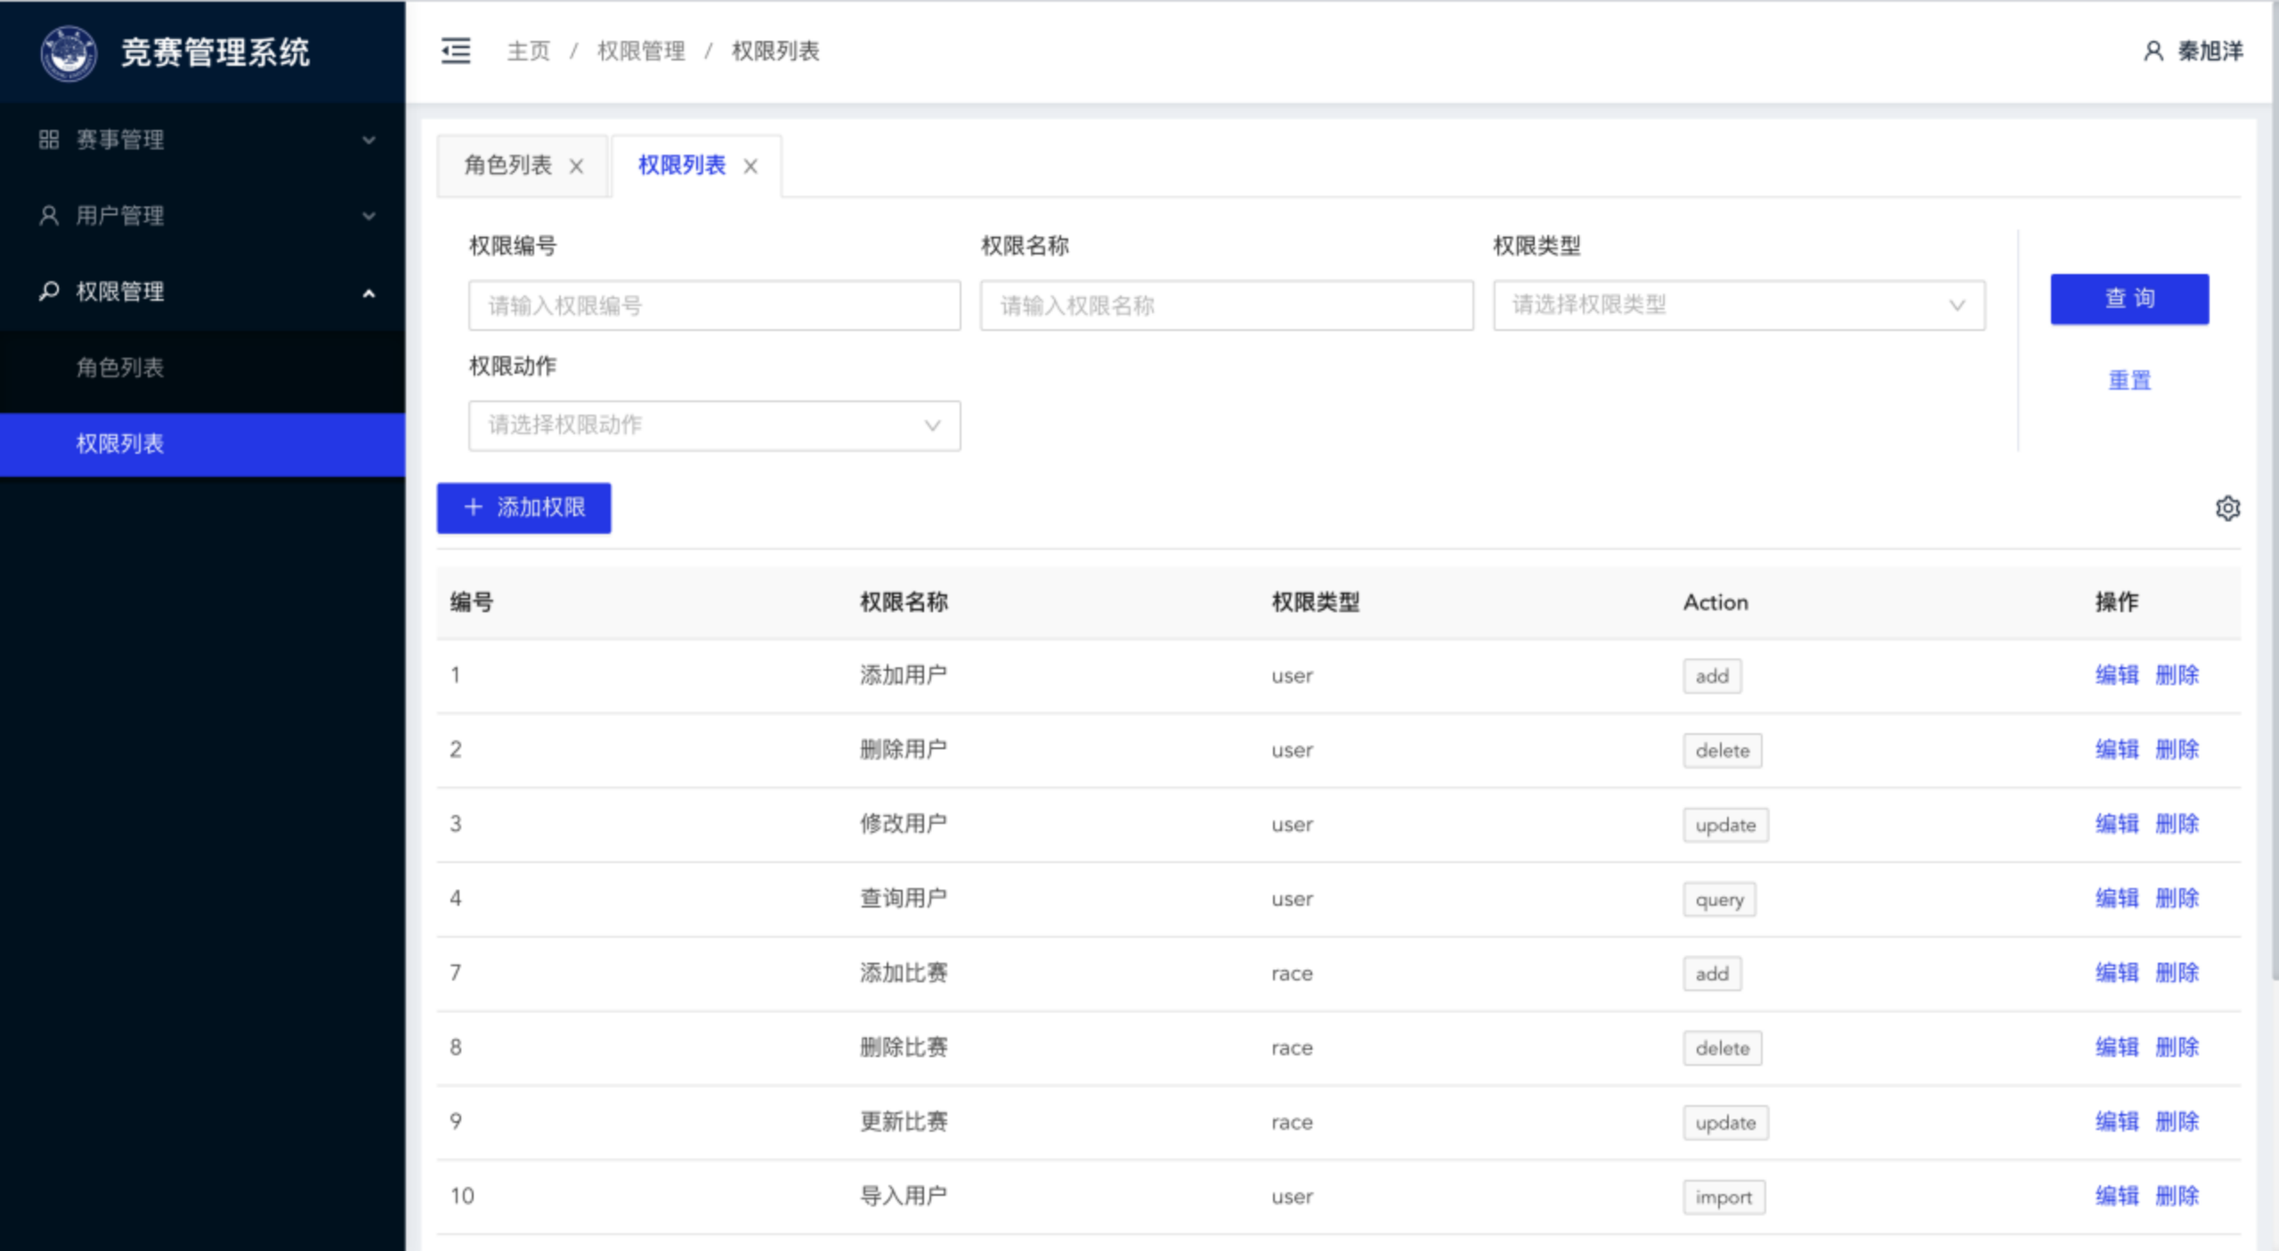Open table settings gear icon
Viewport: 2279px width, 1251px height.
tap(2226, 508)
